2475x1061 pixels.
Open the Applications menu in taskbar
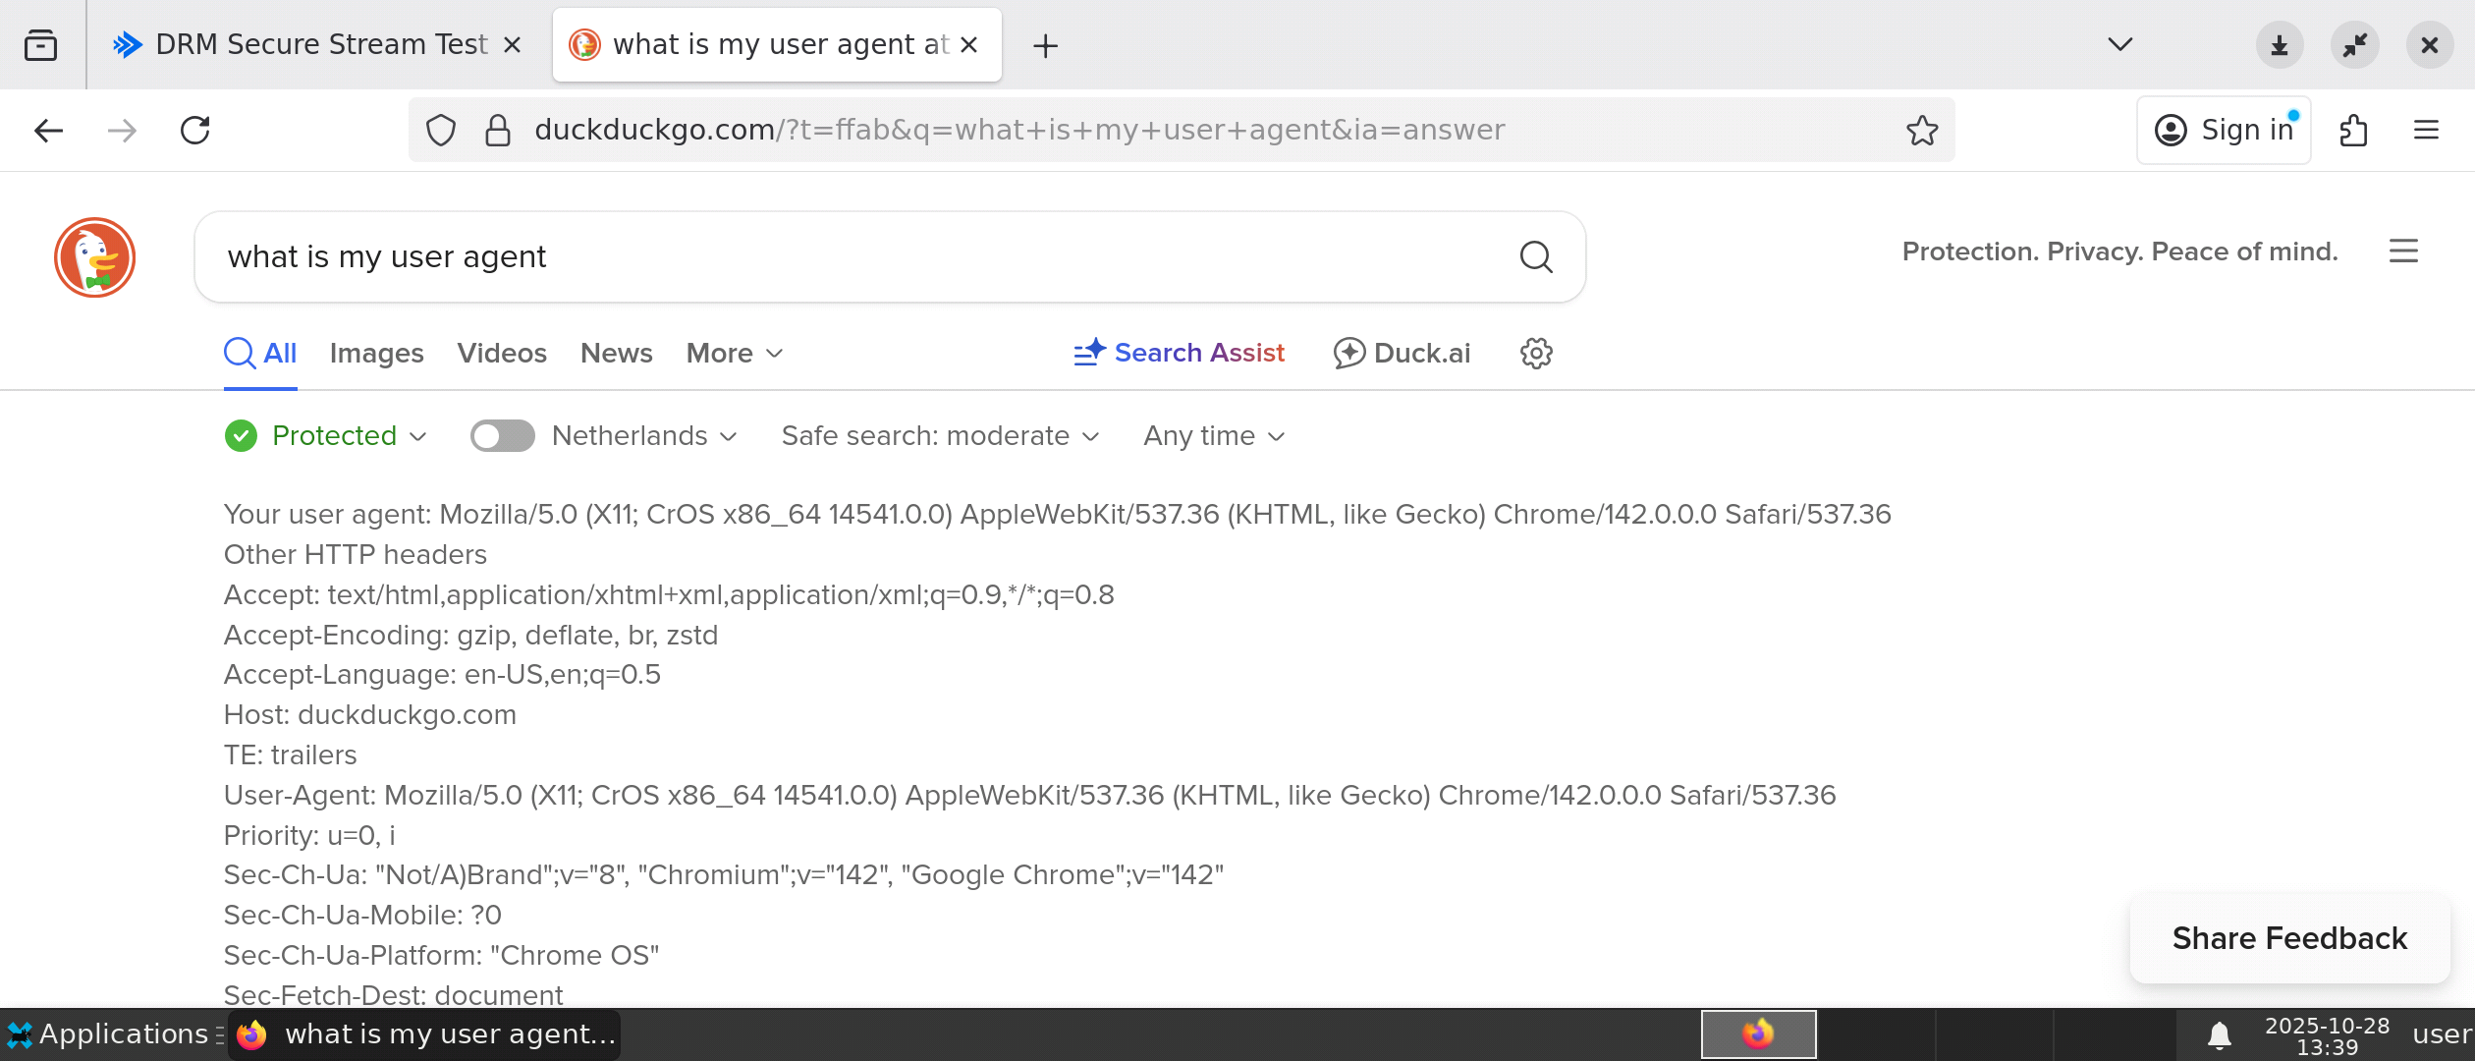(108, 1033)
